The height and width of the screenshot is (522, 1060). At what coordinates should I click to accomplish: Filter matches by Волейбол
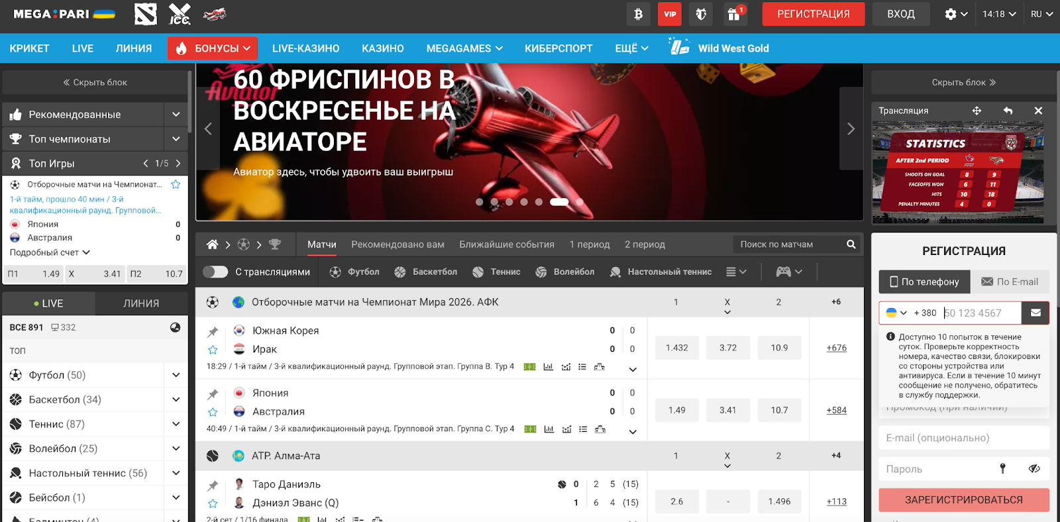click(x=564, y=272)
